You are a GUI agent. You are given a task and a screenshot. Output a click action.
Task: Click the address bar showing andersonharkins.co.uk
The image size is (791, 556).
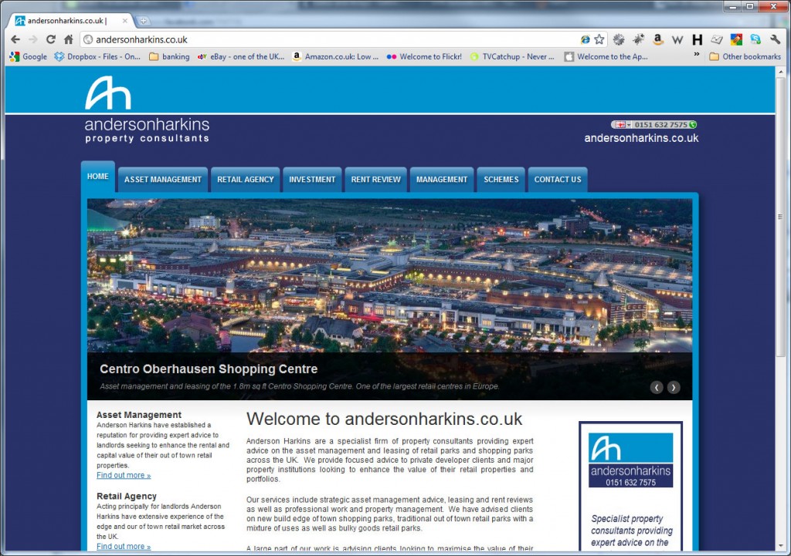coord(333,39)
